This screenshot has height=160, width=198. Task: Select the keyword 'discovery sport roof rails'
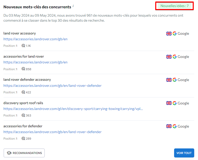click(x=23, y=103)
